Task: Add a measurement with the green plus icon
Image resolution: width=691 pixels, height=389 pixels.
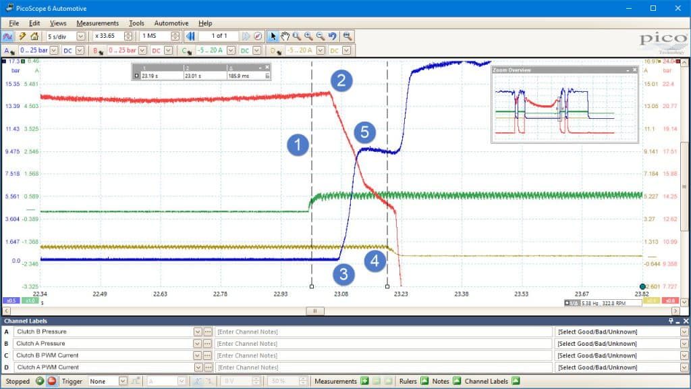Action: [x=364, y=381]
